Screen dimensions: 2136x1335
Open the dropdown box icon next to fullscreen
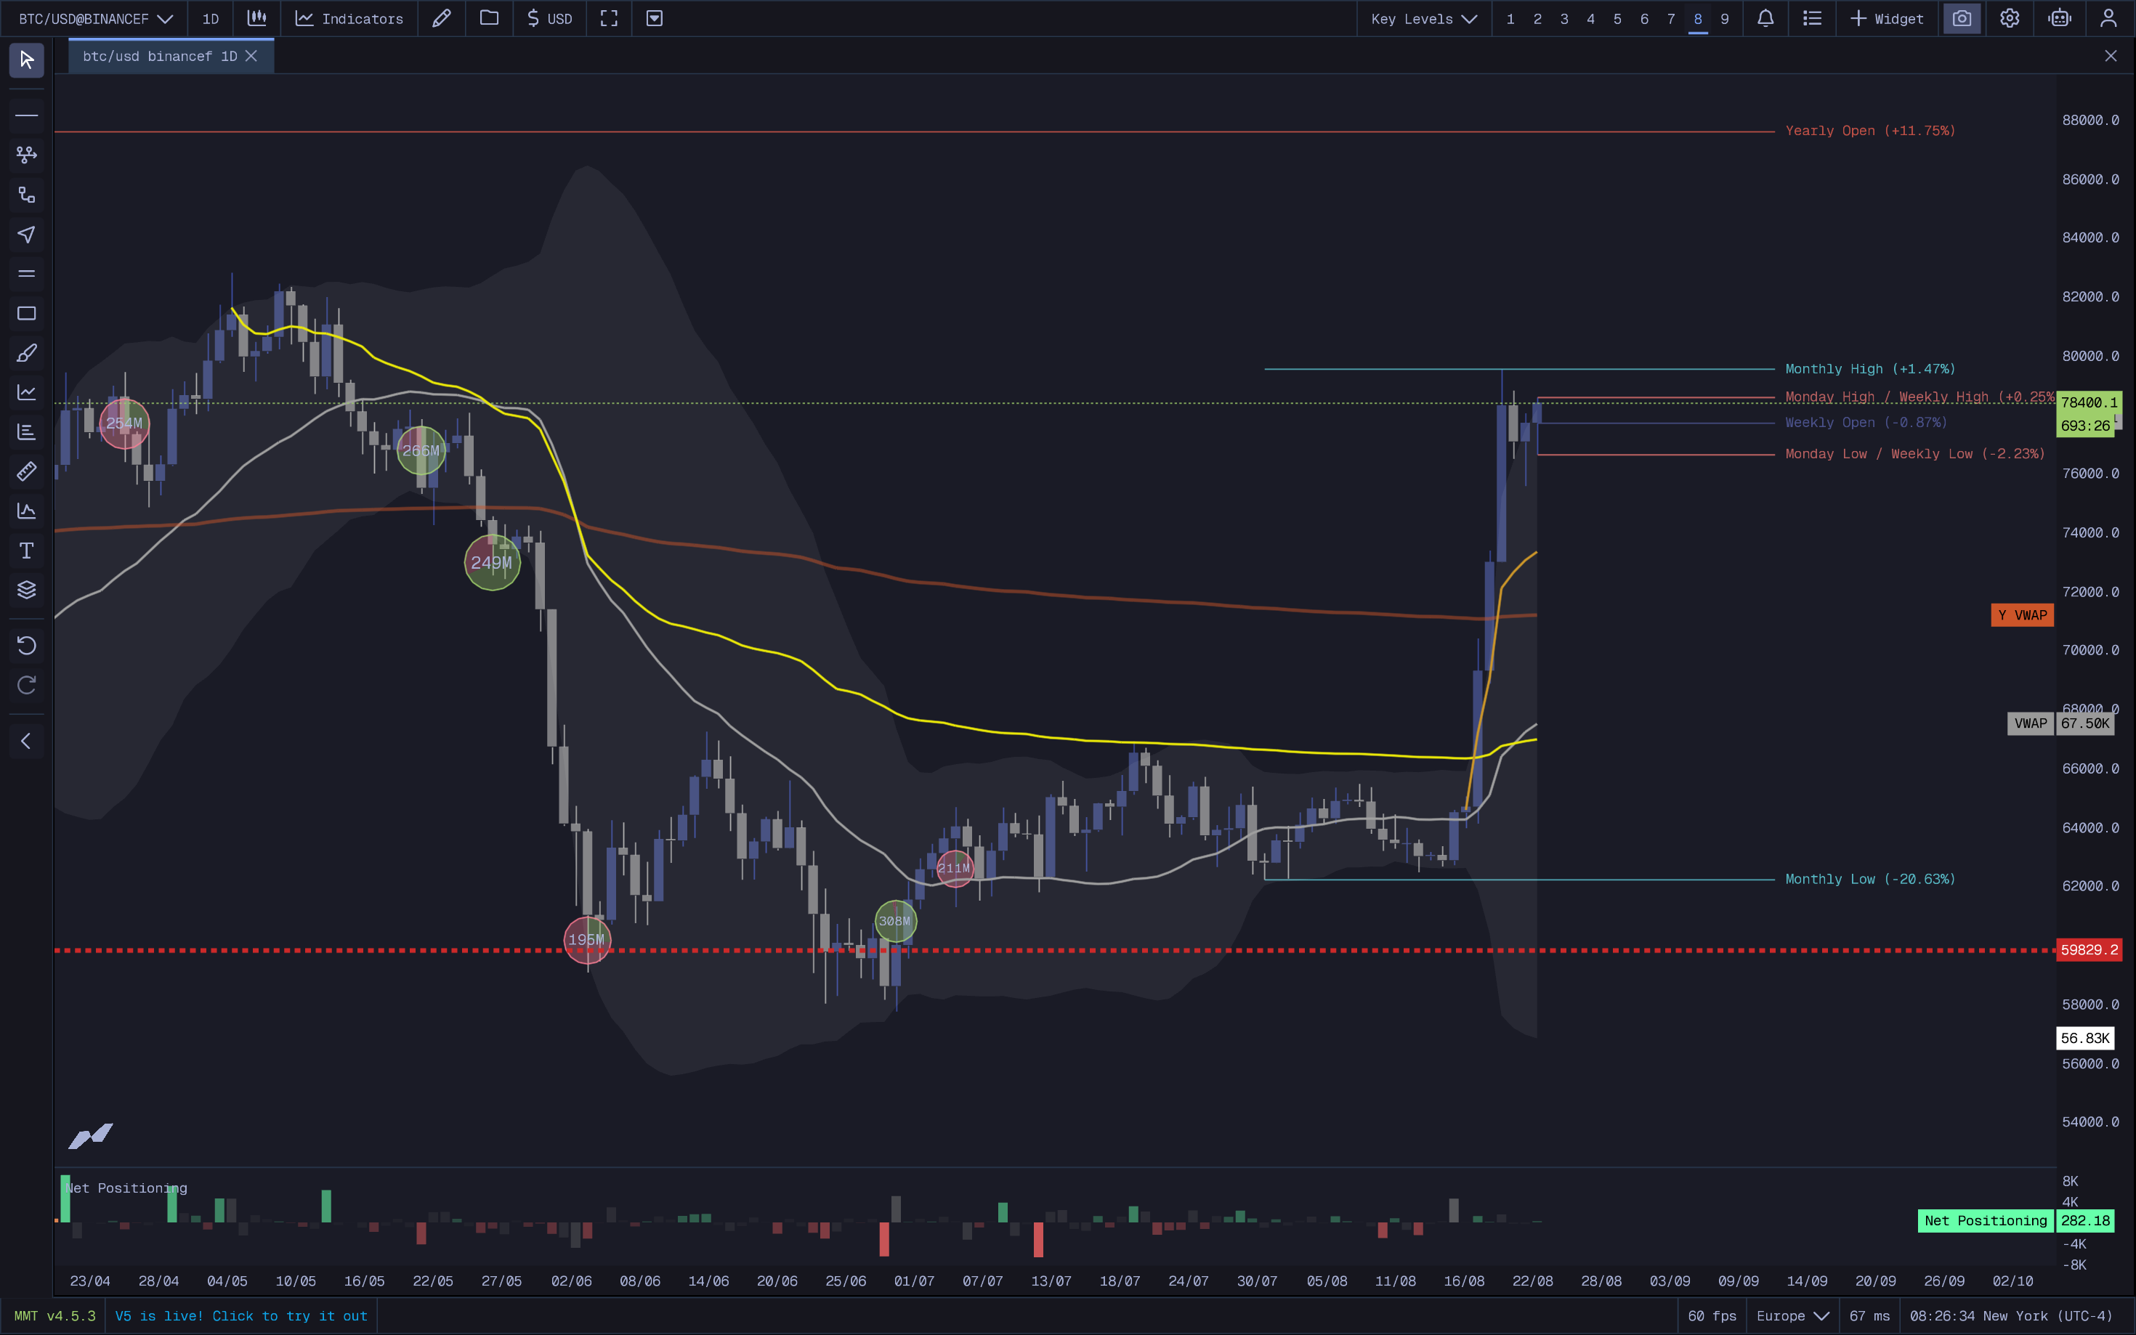[655, 19]
